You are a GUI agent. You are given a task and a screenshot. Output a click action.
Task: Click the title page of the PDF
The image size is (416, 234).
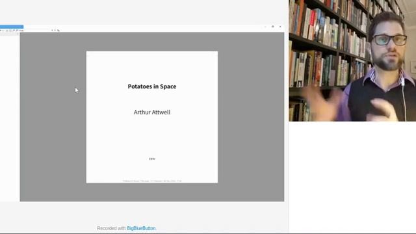[152, 117]
